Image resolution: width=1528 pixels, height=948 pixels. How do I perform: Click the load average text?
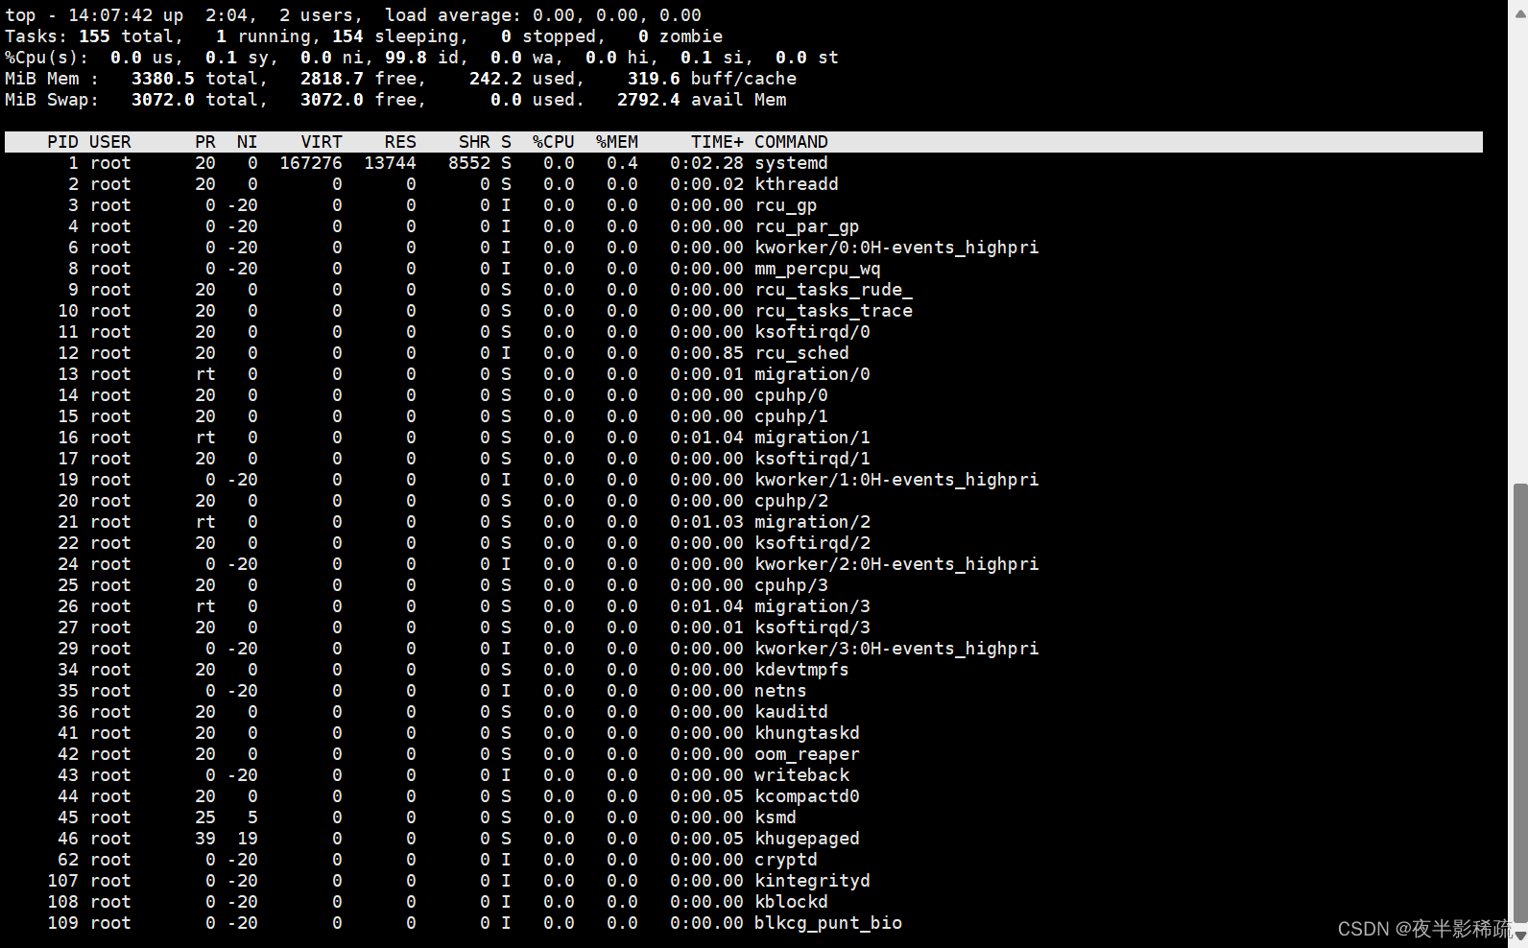pos(543,15)
